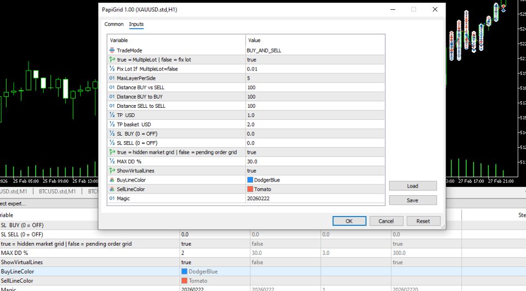
Task: Open the USD.std,M1 chart tab
Action: coord(14,191)
